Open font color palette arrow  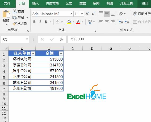82,22
